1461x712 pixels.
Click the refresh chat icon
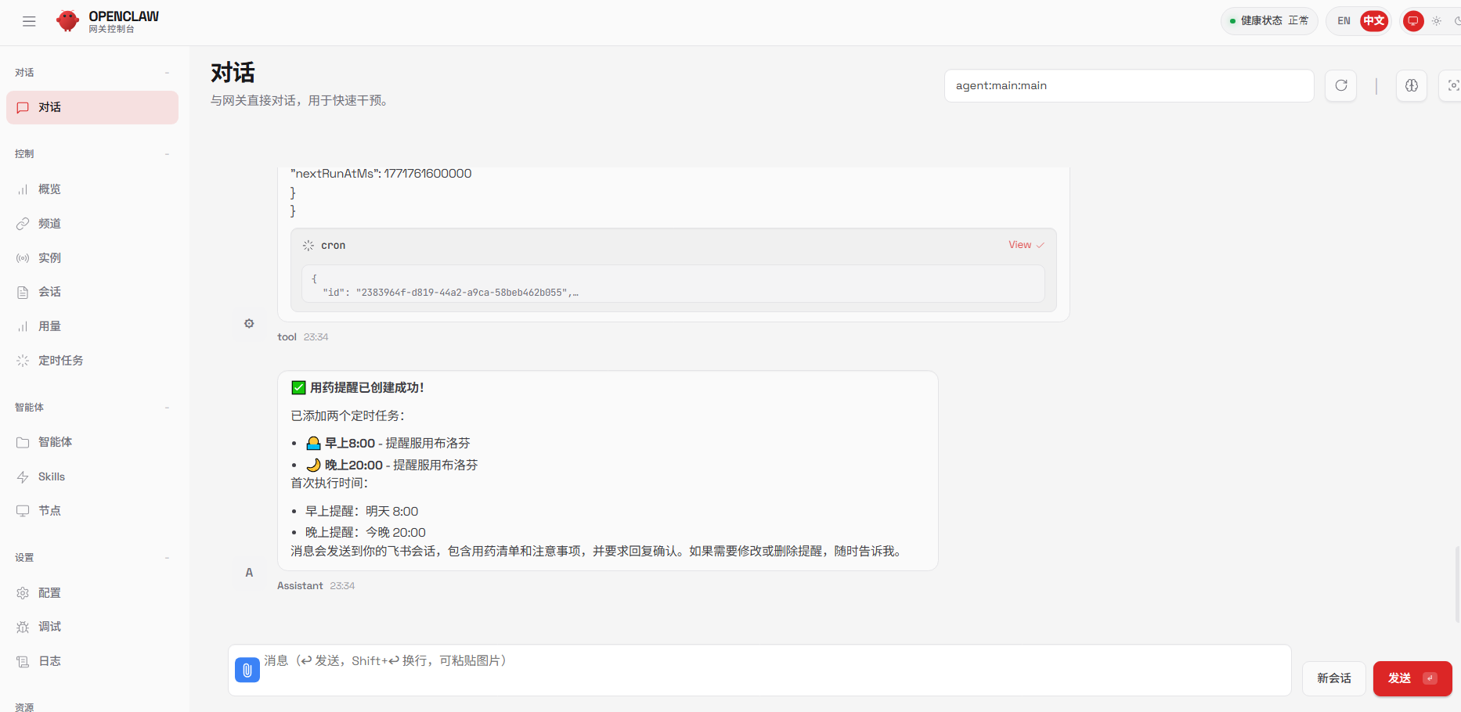(x=1340, y=85)
